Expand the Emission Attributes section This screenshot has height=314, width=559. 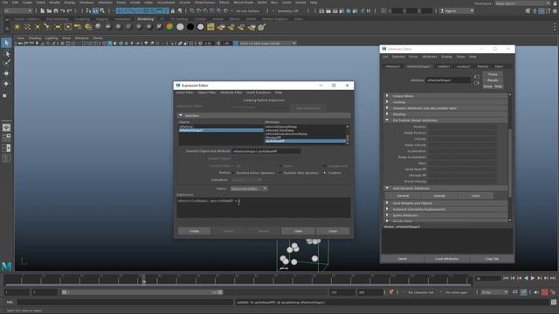click(387, 108)
